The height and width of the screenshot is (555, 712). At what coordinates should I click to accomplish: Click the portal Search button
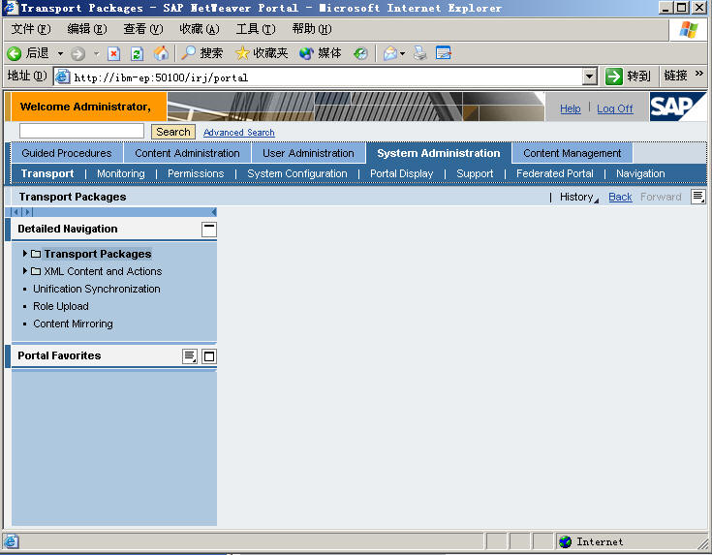pos(173,132)
